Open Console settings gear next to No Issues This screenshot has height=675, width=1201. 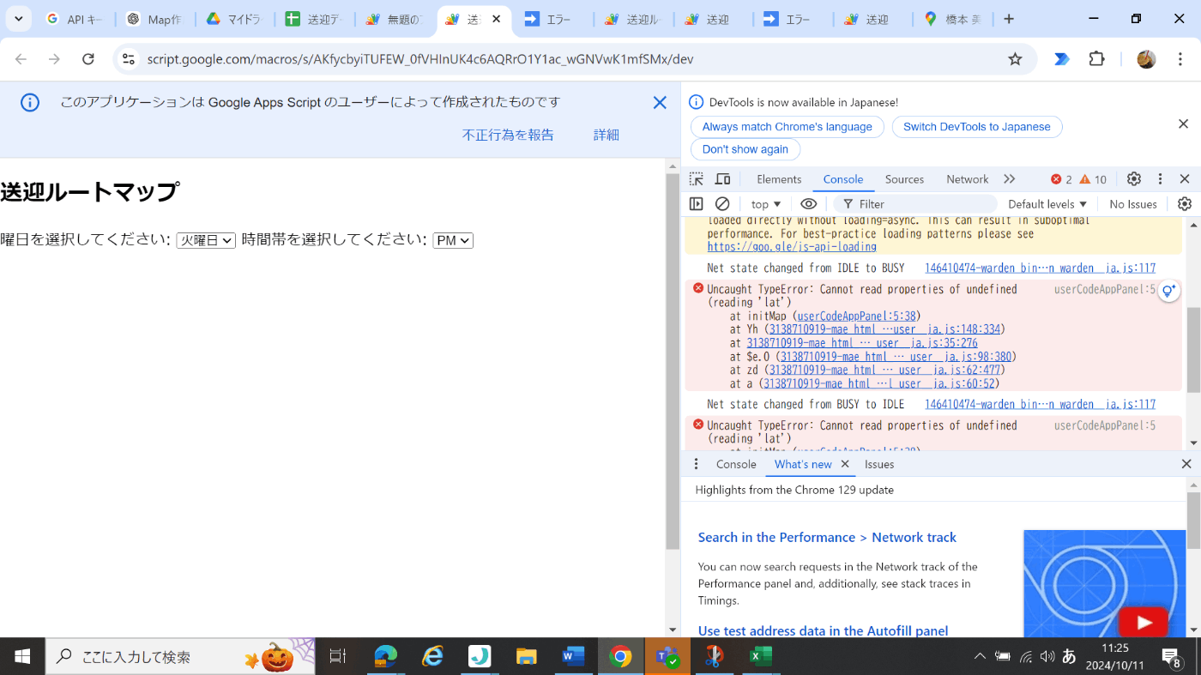[x=1185, y=204]
